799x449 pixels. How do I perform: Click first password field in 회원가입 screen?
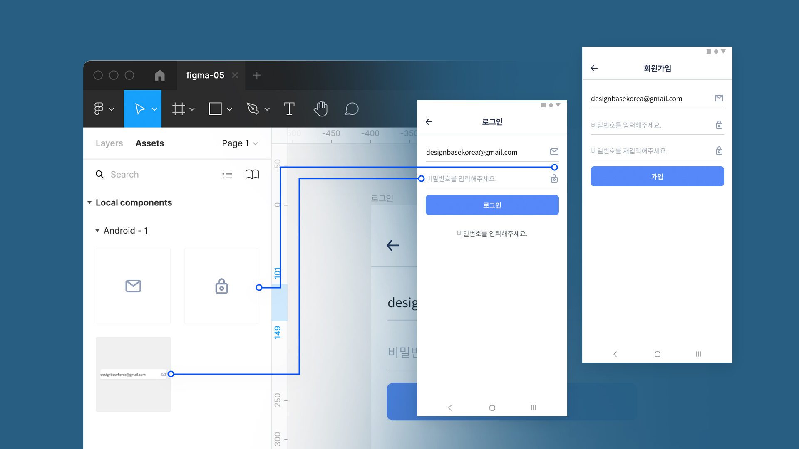point(657,125)
